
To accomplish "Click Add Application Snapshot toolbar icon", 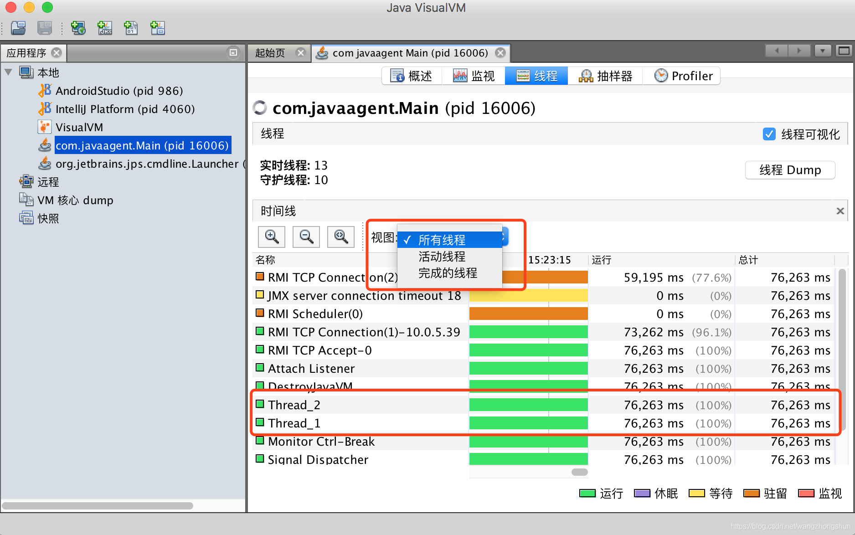I will [158, 28].
